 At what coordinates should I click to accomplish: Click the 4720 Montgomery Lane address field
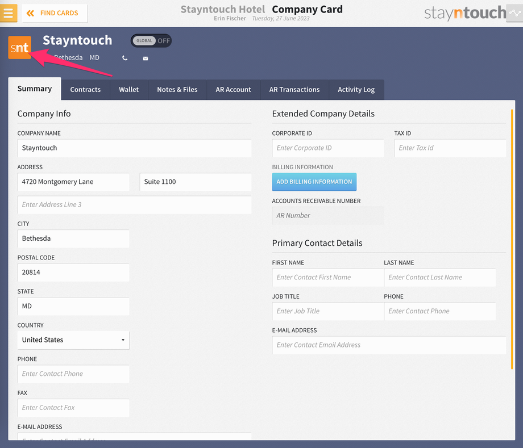click(73, 182)
